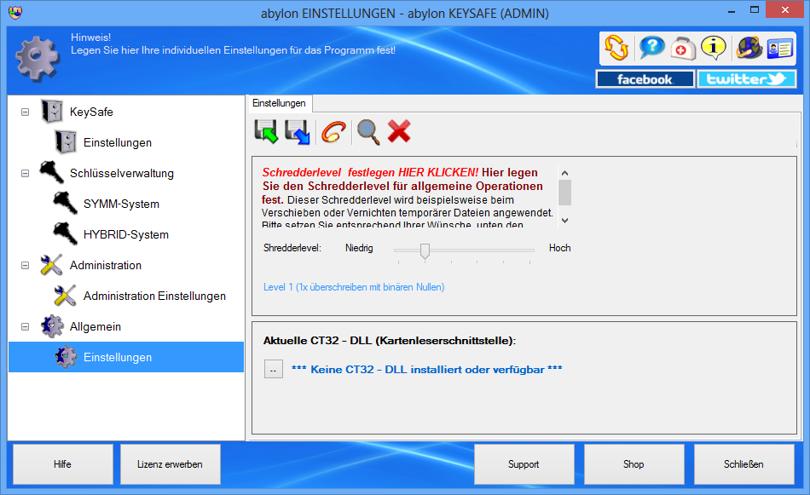Click the 'Hinweis!' header text

[x=91, y=37]
